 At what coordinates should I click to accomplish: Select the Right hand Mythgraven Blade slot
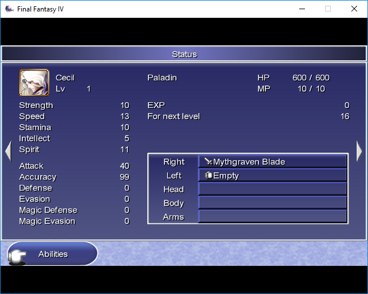(x=273, y=161)
